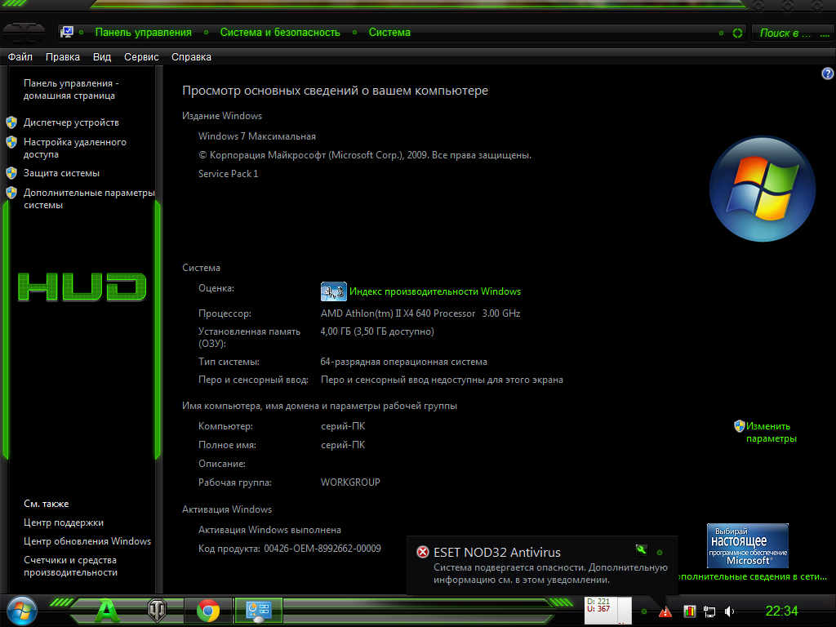
Task: Click the shield icon beside Диспетчер устройств
Action: coord(11,122)
